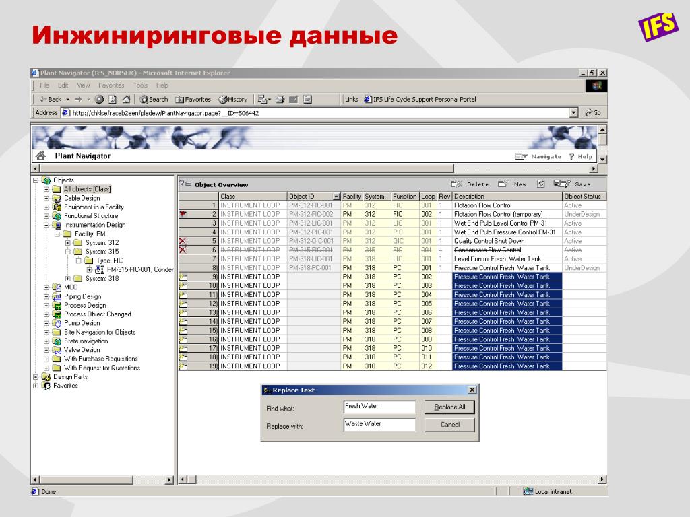Open IFS Life Cycle Support Personal Portal link
This screenshot has height=517, width=690.
[x=420, y=100]
